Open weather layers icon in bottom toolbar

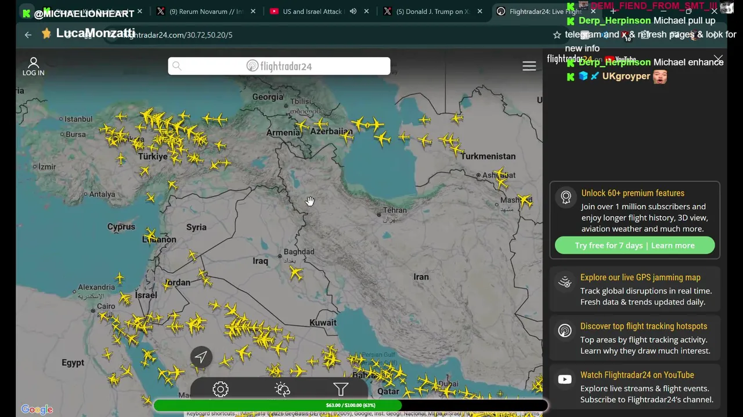[283, 389]
